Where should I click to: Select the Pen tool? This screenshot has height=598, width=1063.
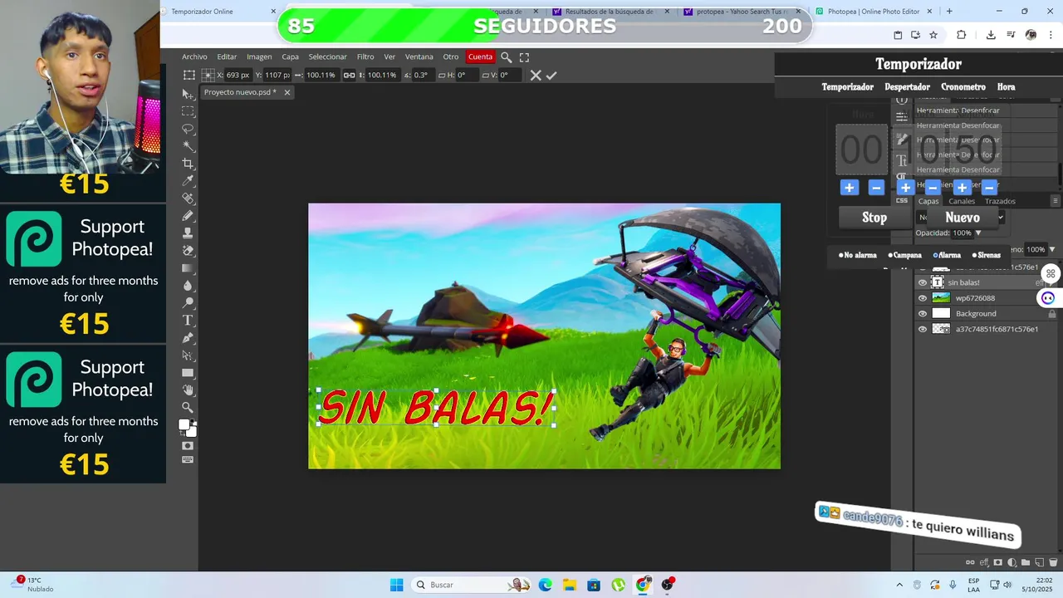point(189,337)
